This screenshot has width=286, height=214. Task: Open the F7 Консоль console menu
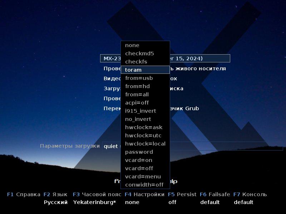[250, 194]
